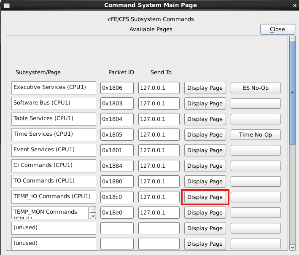Send the ES No-Op command
The image size is (299, 255).
pos(256,88)
